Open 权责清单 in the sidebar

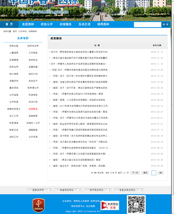(x=14, y=123)
